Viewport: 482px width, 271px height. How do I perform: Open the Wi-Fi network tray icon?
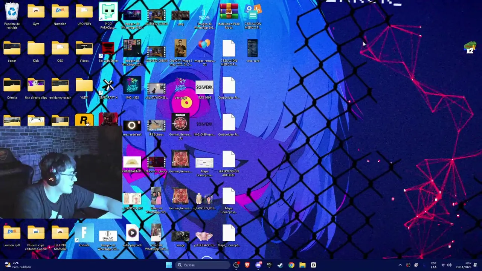(443, 265)
